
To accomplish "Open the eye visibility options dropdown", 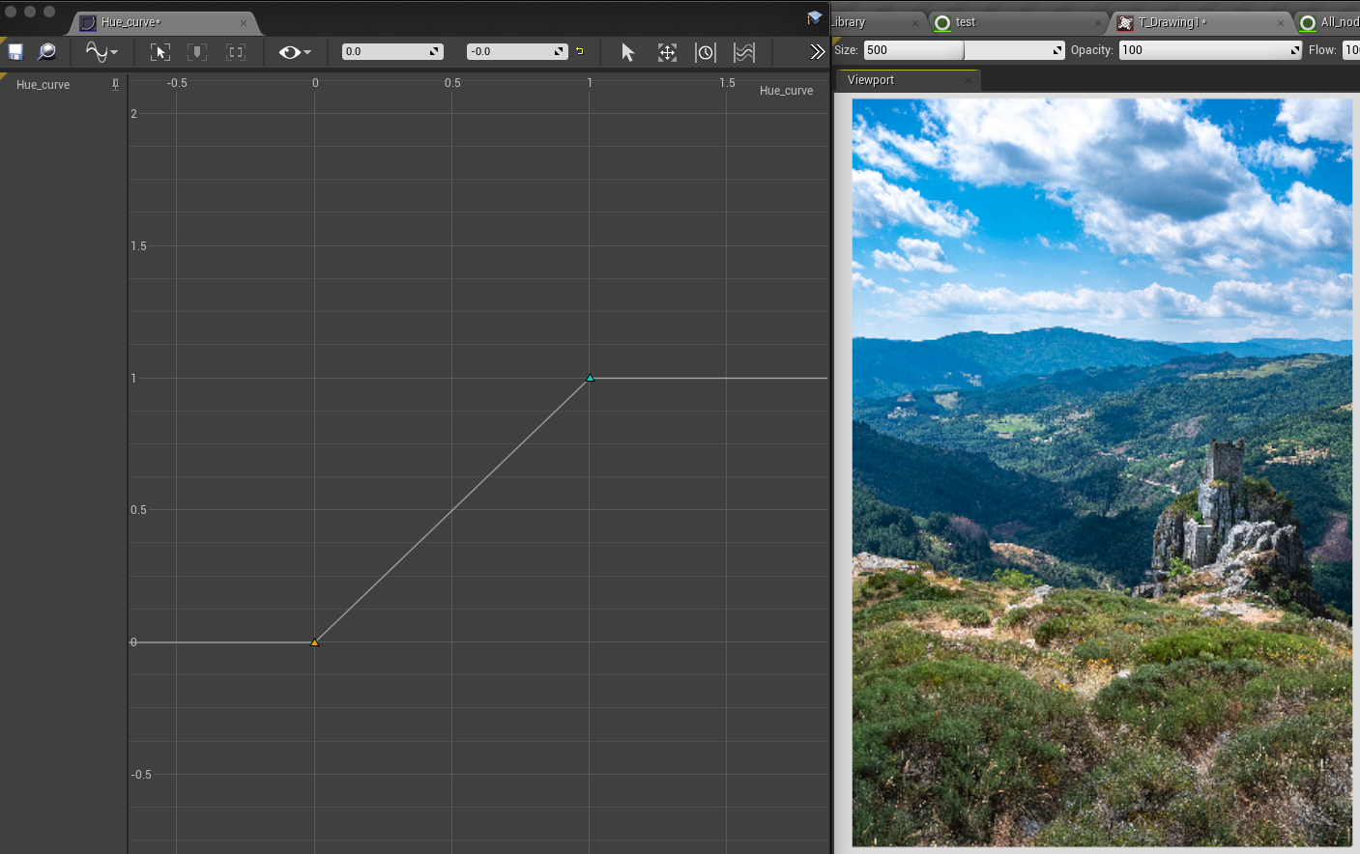I will click(x=293, y=51).
